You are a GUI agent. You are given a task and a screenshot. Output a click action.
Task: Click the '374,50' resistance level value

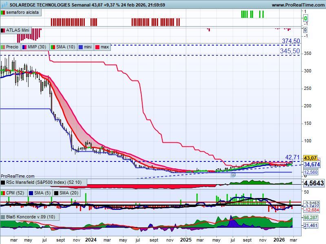[x=291, y=41]
